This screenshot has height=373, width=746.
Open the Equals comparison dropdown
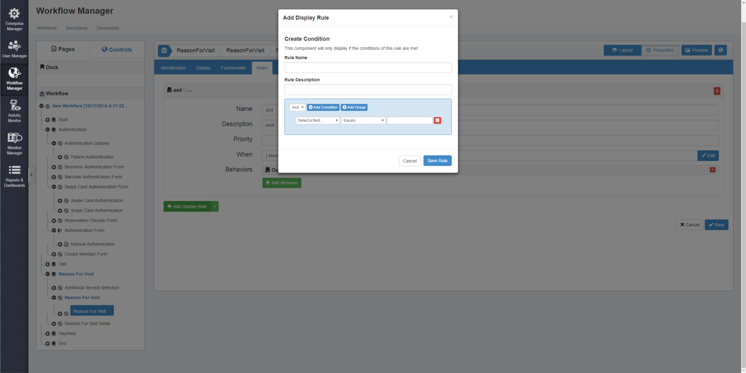coord(363,121)
